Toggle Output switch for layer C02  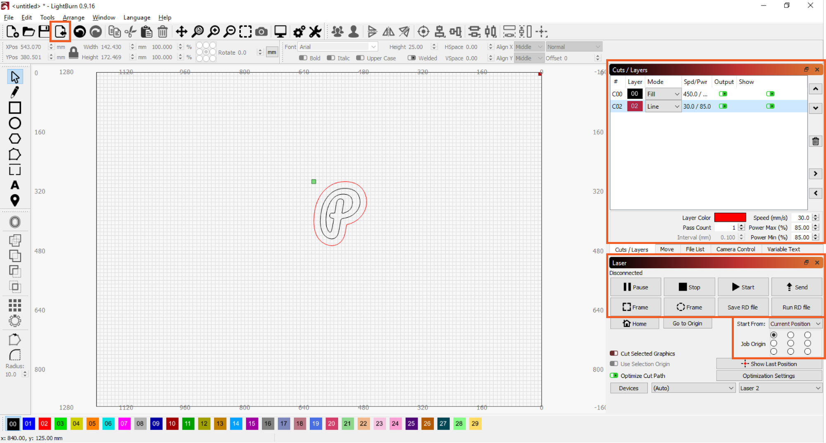click(x=723, y=107)
